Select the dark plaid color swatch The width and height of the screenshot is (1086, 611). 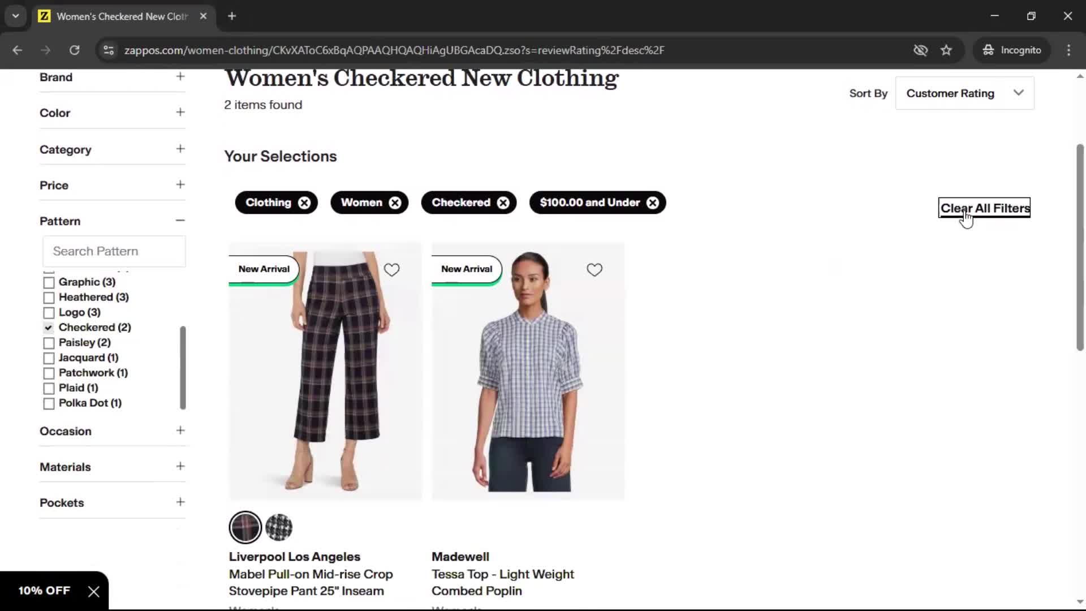(245, 527)
